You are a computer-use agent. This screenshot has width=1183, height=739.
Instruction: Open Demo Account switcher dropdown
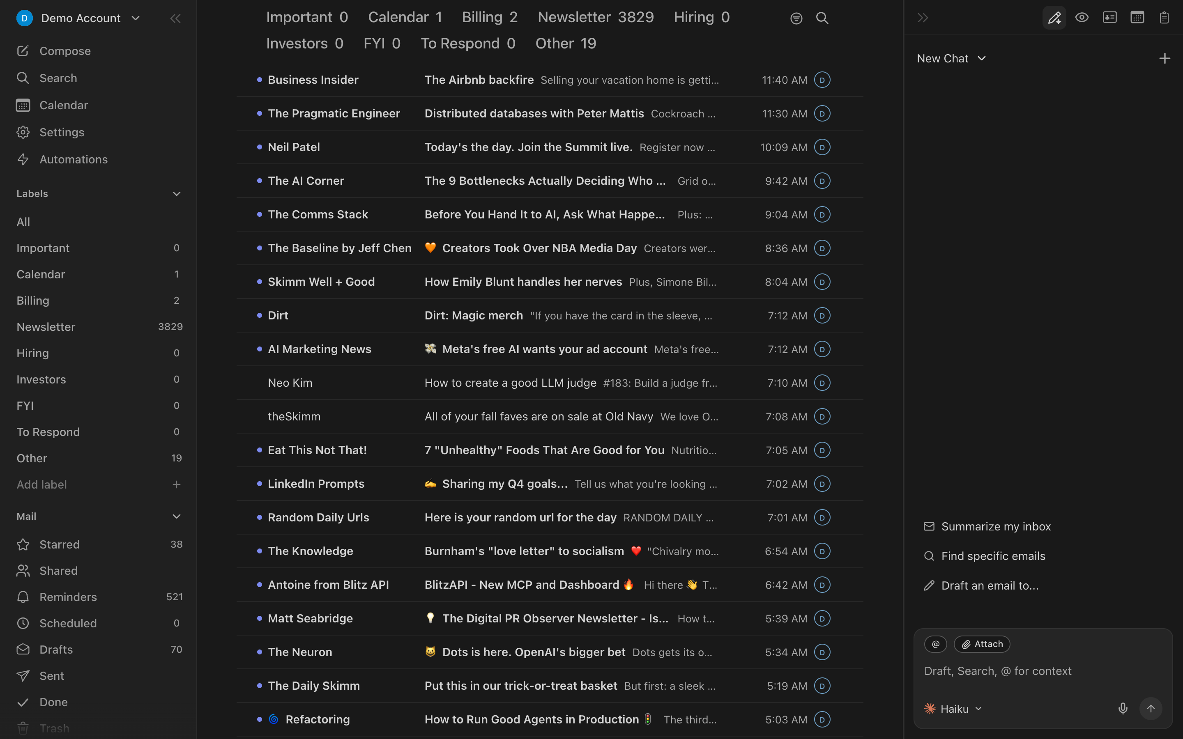click(x=78, y=18)
